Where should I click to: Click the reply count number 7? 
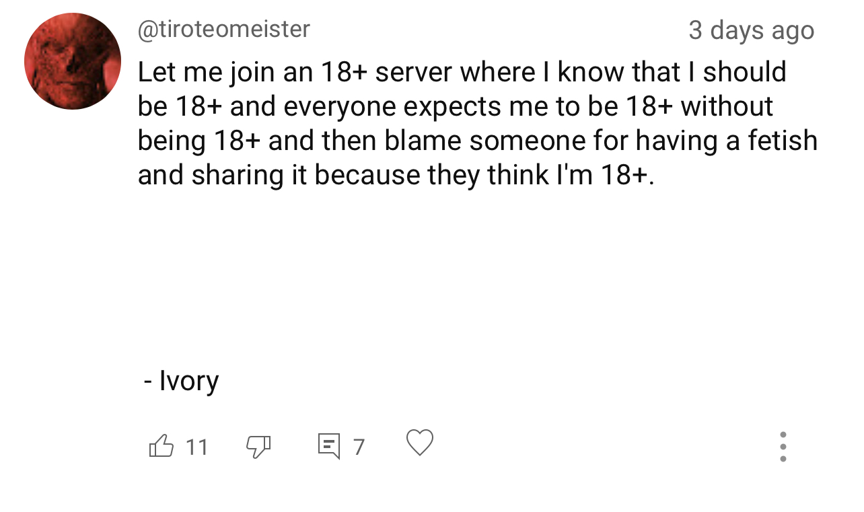pos(359,447)
